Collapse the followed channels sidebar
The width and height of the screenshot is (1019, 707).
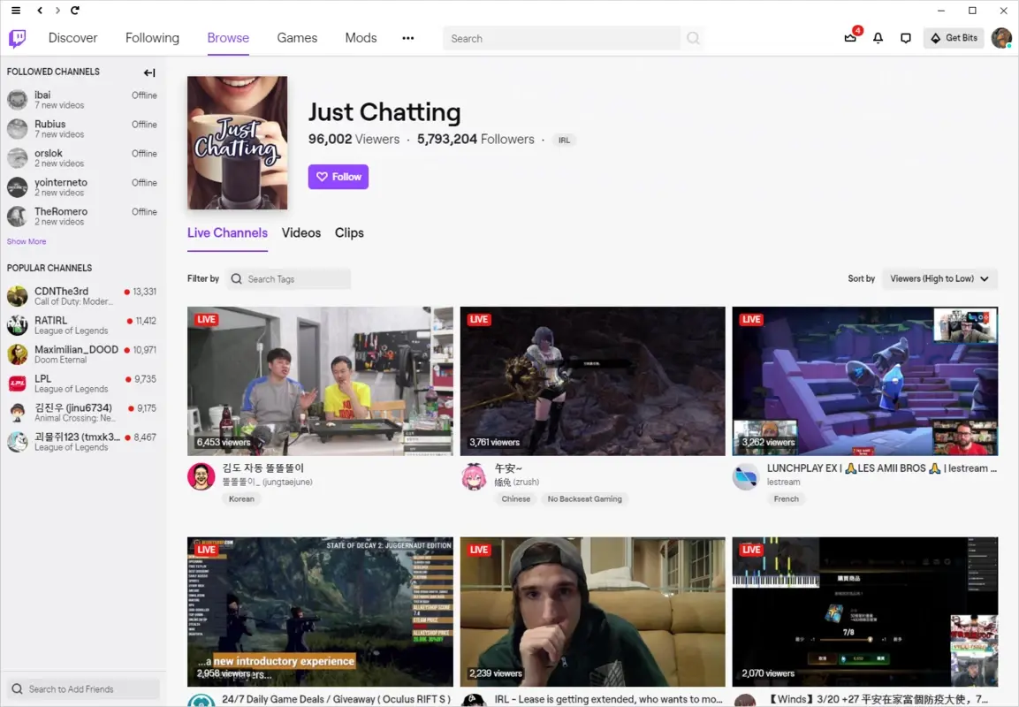point(148,72)
